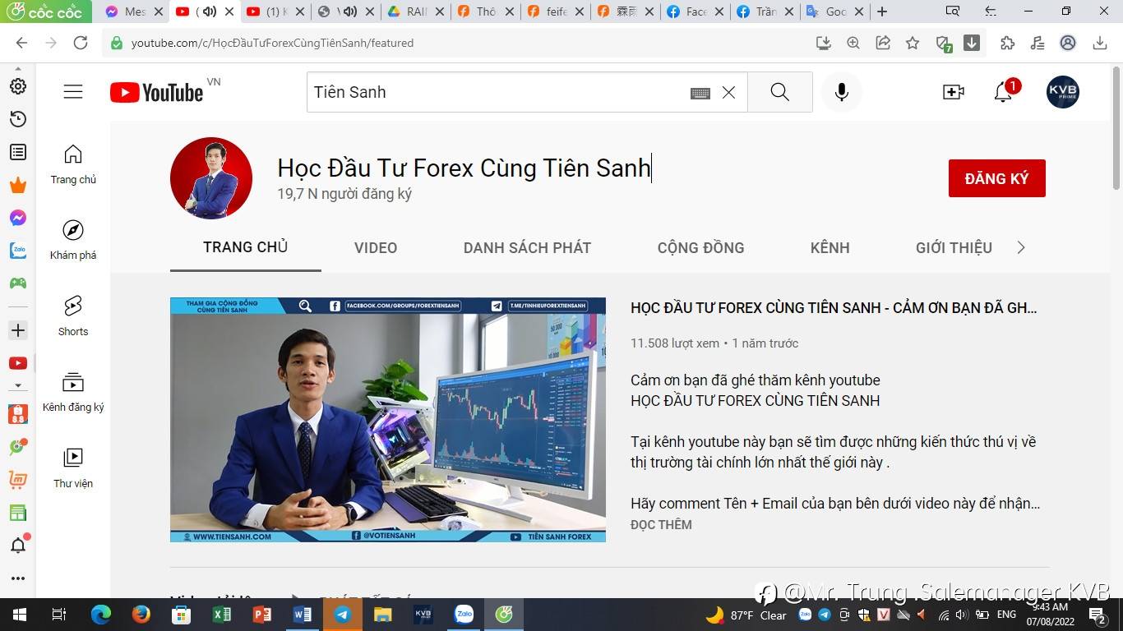This screenshot has width=1123, height=631.
Task: Clear the YouTube search text
Action: [x=728, y=93]
